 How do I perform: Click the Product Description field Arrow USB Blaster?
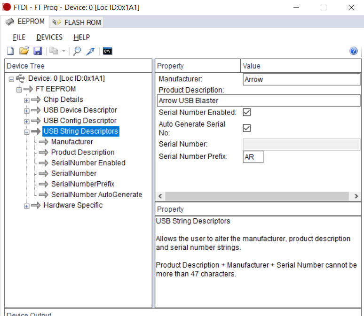pyautogui.click(x=259, y=100)
